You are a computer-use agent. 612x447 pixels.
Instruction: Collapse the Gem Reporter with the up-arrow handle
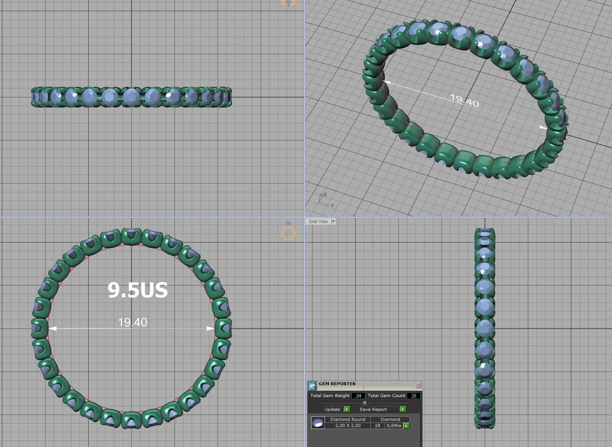(365, 402)
